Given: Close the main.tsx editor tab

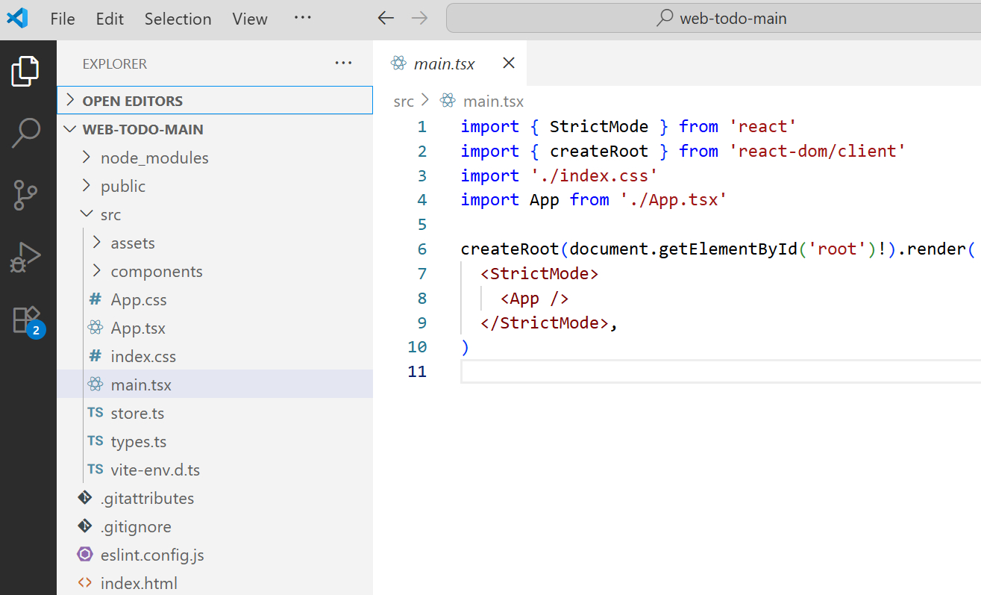Looking at the screenshot, I should [509, 63].
